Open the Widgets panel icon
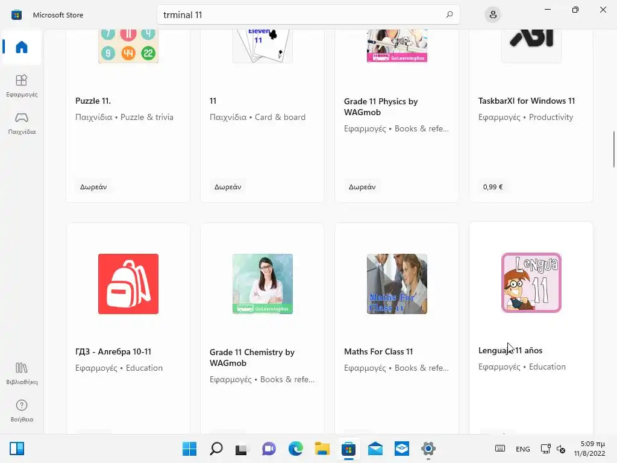Screen dimensions: 617x463 17,449
